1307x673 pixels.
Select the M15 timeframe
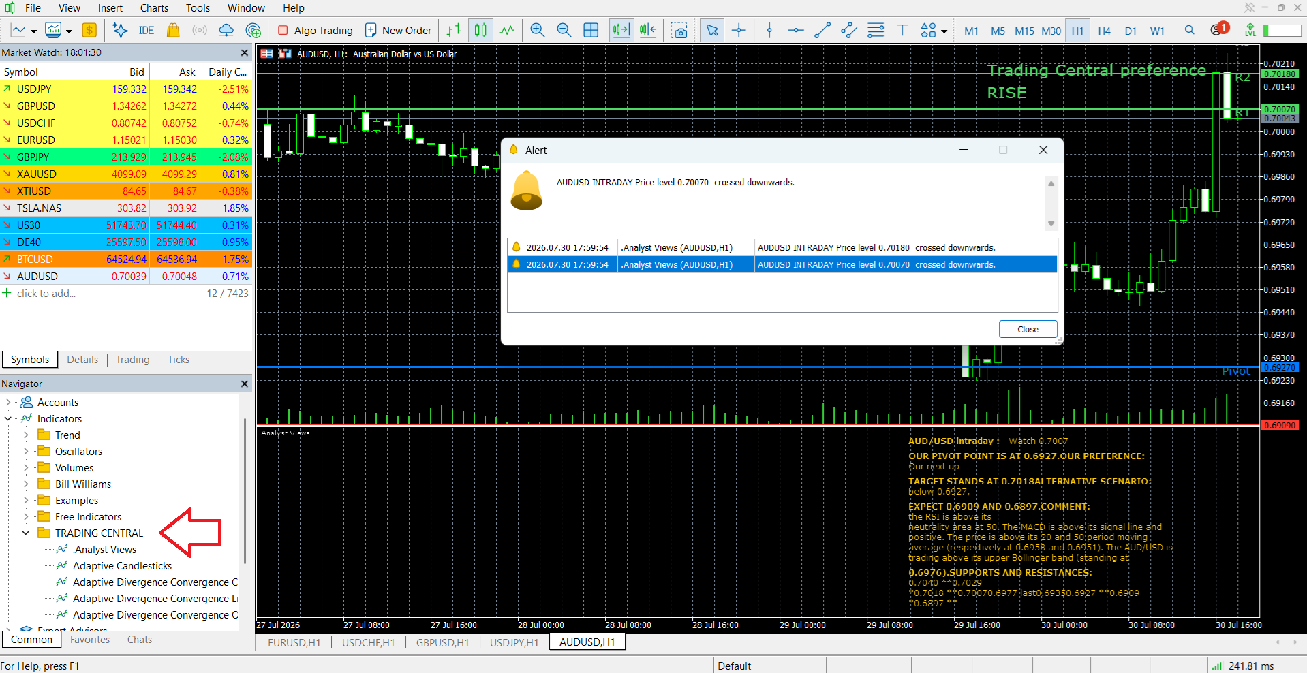point(1024,31)
